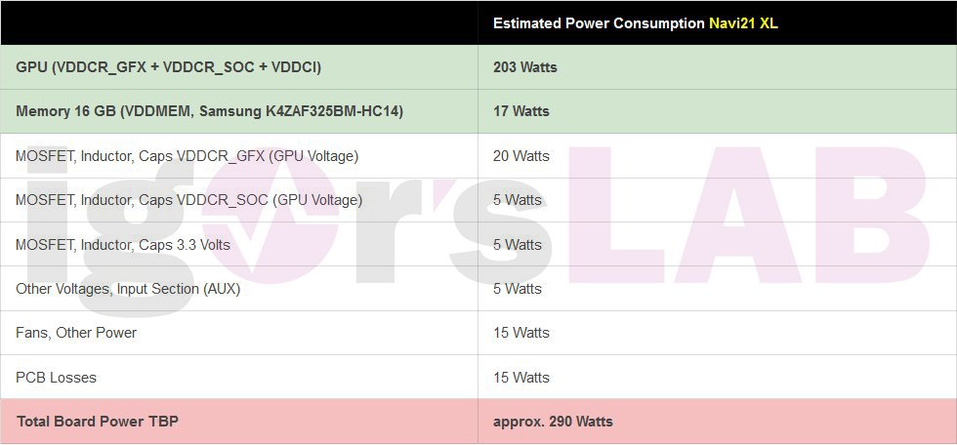Screen dimensions: 957x445
Task: Click the 203 Watts value
Action: tap(525, 67)
